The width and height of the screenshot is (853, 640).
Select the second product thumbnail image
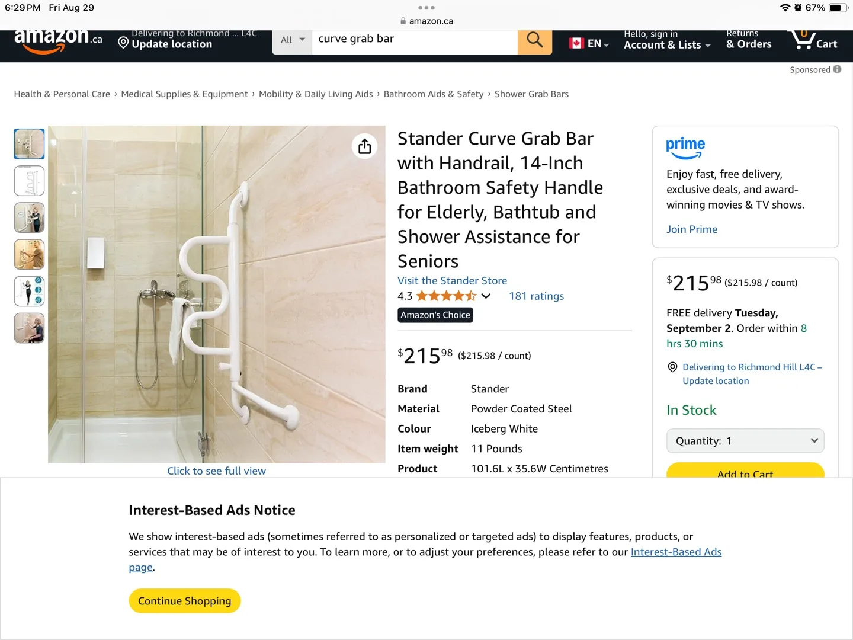tap(29, 181)
